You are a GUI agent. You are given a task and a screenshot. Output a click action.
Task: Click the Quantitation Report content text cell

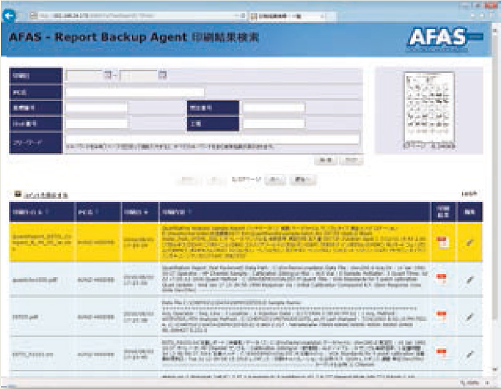coord(294,279)
